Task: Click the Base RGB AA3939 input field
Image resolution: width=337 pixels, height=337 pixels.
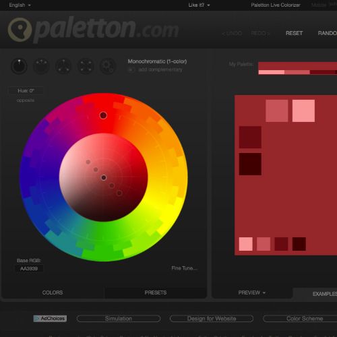Action: tap(29, 268)
